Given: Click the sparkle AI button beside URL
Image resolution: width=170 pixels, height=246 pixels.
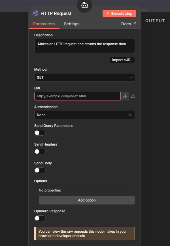Looking at the screenshot, I should point(125,96).
